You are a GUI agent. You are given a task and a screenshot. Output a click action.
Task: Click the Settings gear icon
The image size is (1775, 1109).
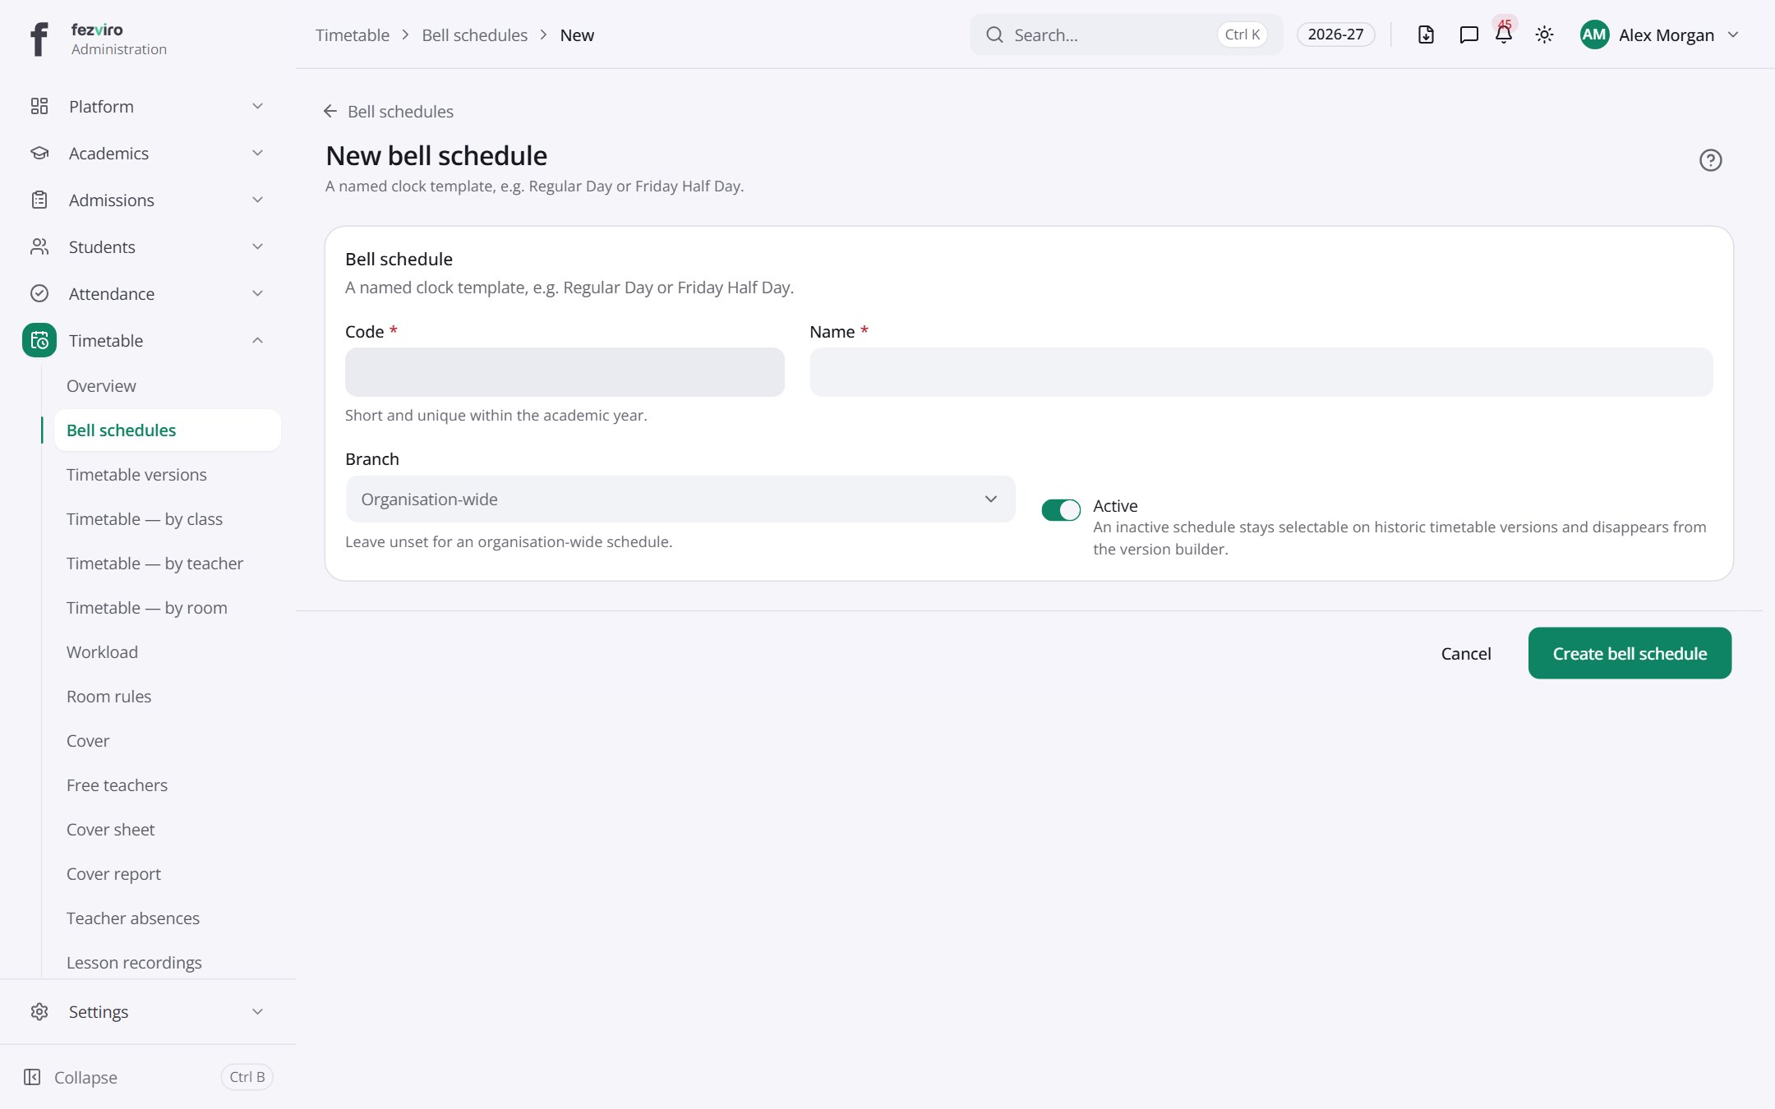pyautogui.click(x=39, y=1011)
